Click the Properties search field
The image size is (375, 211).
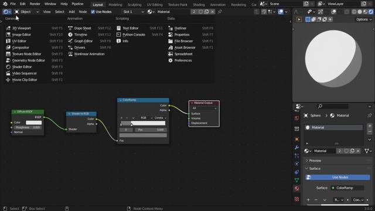(x=332, y=106)
